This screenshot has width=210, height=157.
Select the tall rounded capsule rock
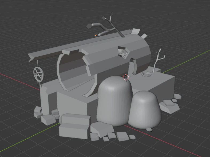pos(114,101)
